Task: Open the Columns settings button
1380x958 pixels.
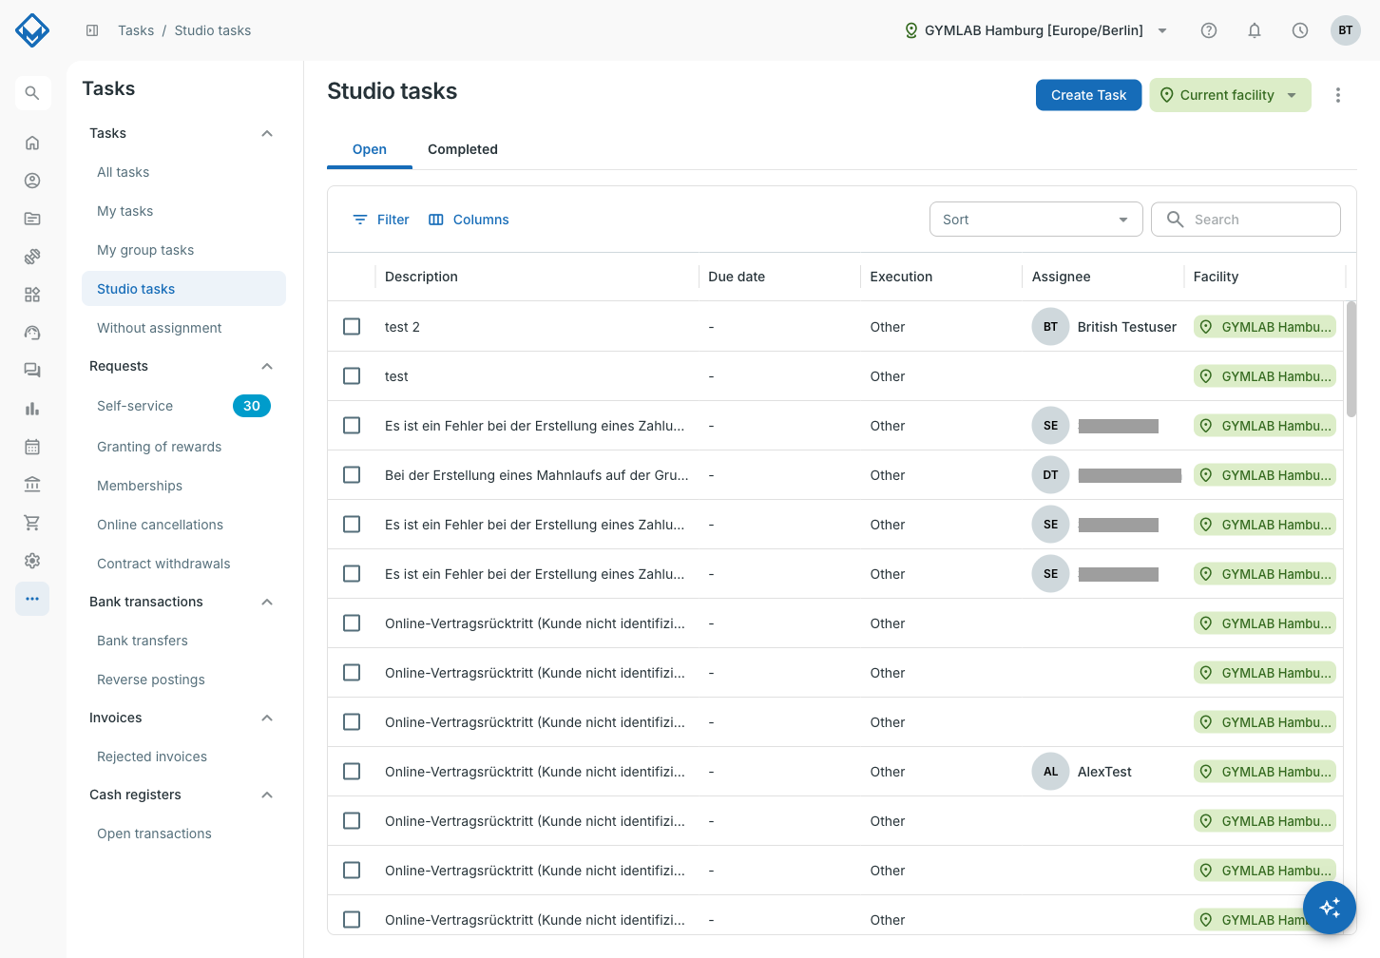Action: (x=469, y=220)
